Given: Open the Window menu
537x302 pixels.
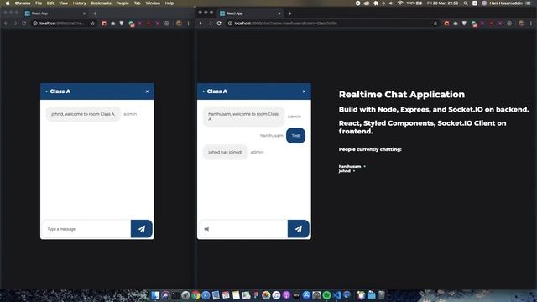Looking at the screenshot, I should tap(153, 3).
